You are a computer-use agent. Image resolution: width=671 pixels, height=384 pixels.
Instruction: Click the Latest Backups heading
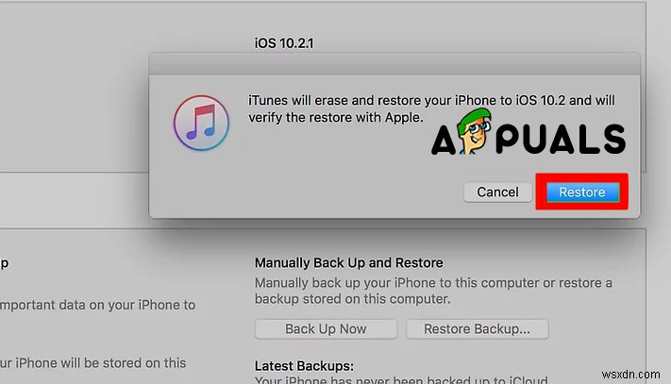click(302, 364)
